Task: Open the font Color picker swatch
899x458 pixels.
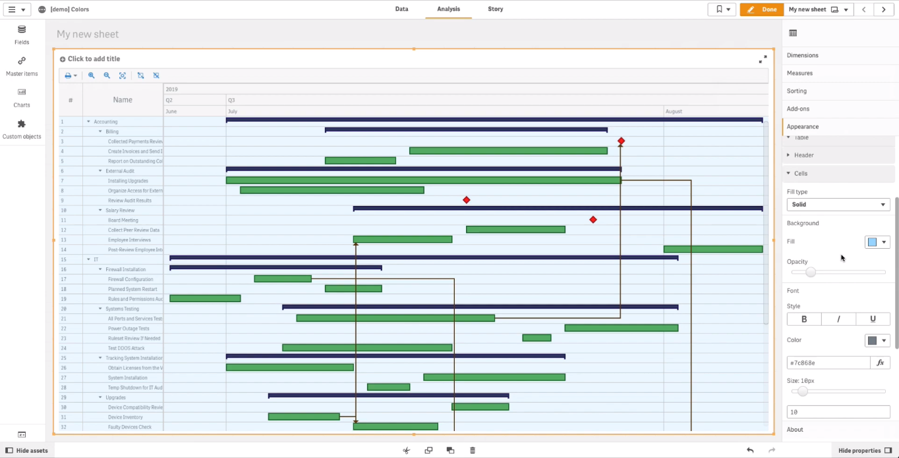Action: click(x=877, y=340)
